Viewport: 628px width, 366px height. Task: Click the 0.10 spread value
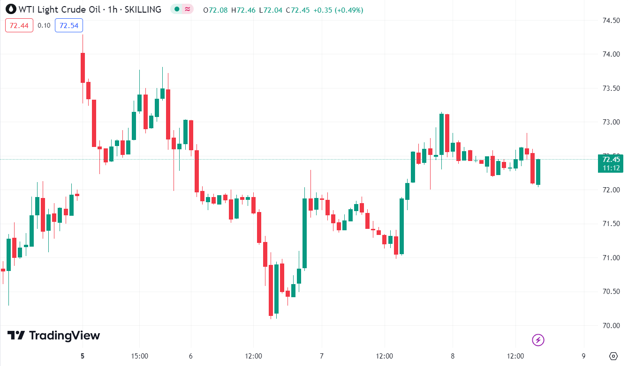click(44, 25)
